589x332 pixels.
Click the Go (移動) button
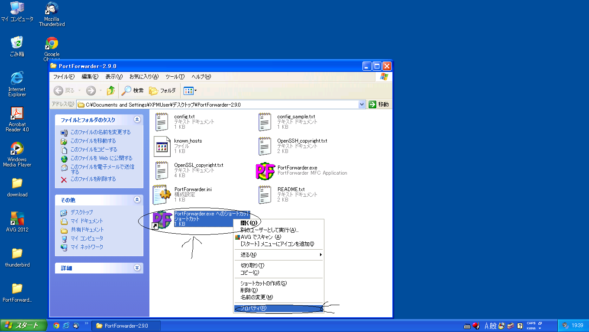(379, 104)
